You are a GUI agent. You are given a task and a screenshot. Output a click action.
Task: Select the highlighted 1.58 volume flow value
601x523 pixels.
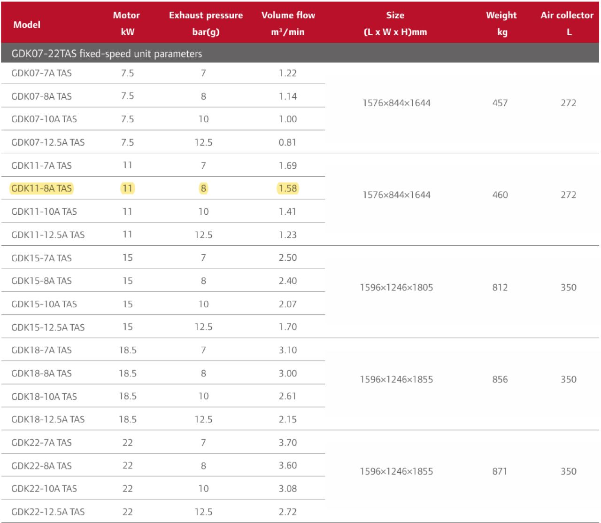pyautogui.click(x=288, y=188)
